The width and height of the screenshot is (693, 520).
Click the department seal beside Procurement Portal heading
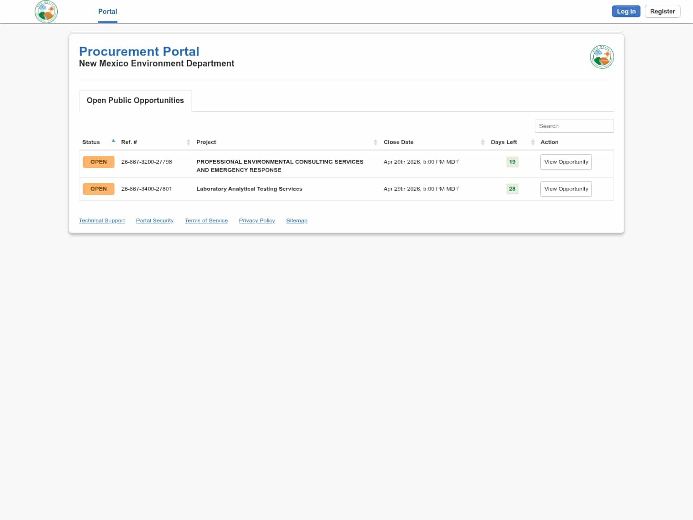tap(602, 57)
